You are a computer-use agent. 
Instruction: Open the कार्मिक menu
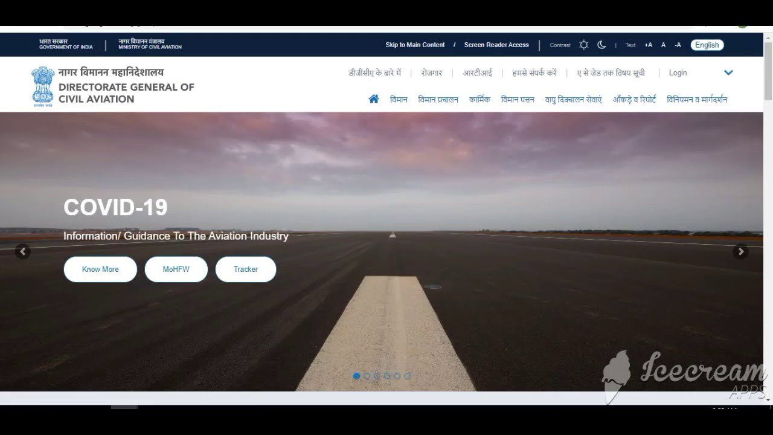tap(480, 100)
